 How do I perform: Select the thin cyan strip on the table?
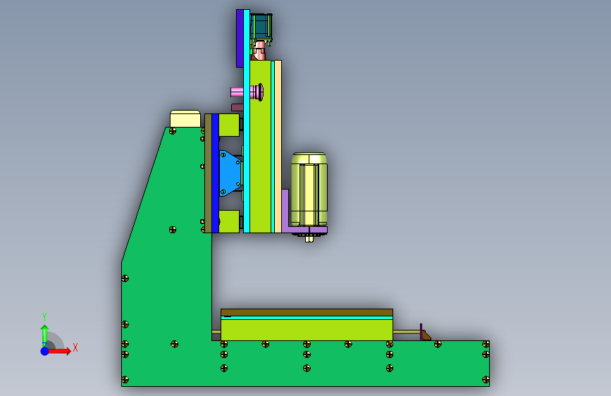point(307,318)
